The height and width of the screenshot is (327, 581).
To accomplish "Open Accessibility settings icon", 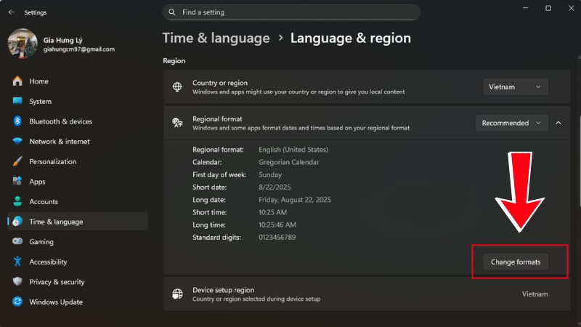I will point(17,262).
